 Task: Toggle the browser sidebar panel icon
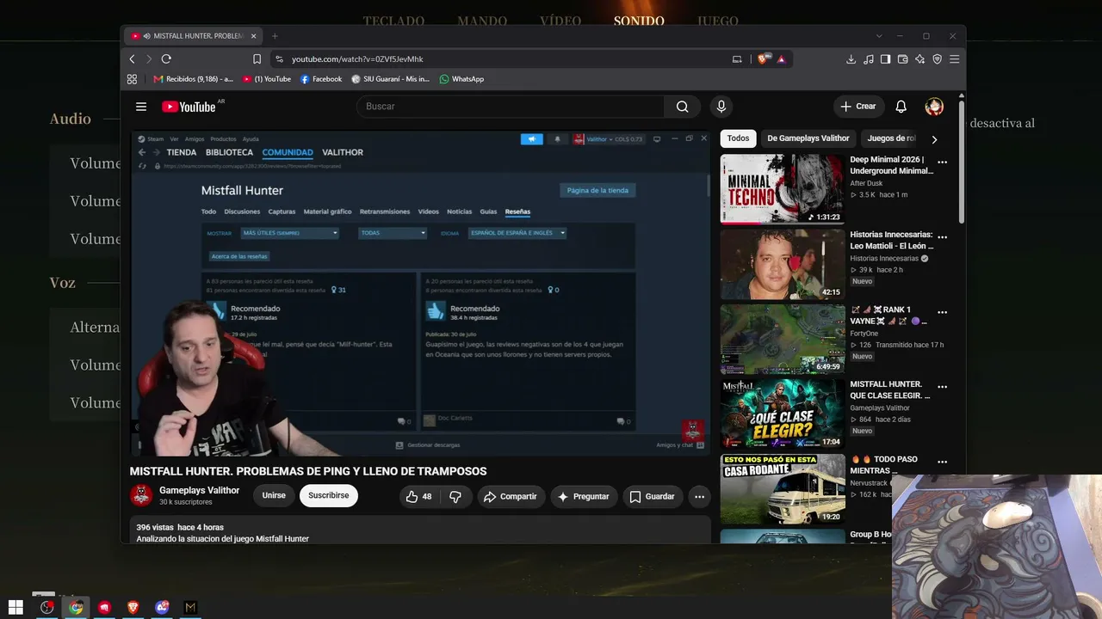(885, 59)
